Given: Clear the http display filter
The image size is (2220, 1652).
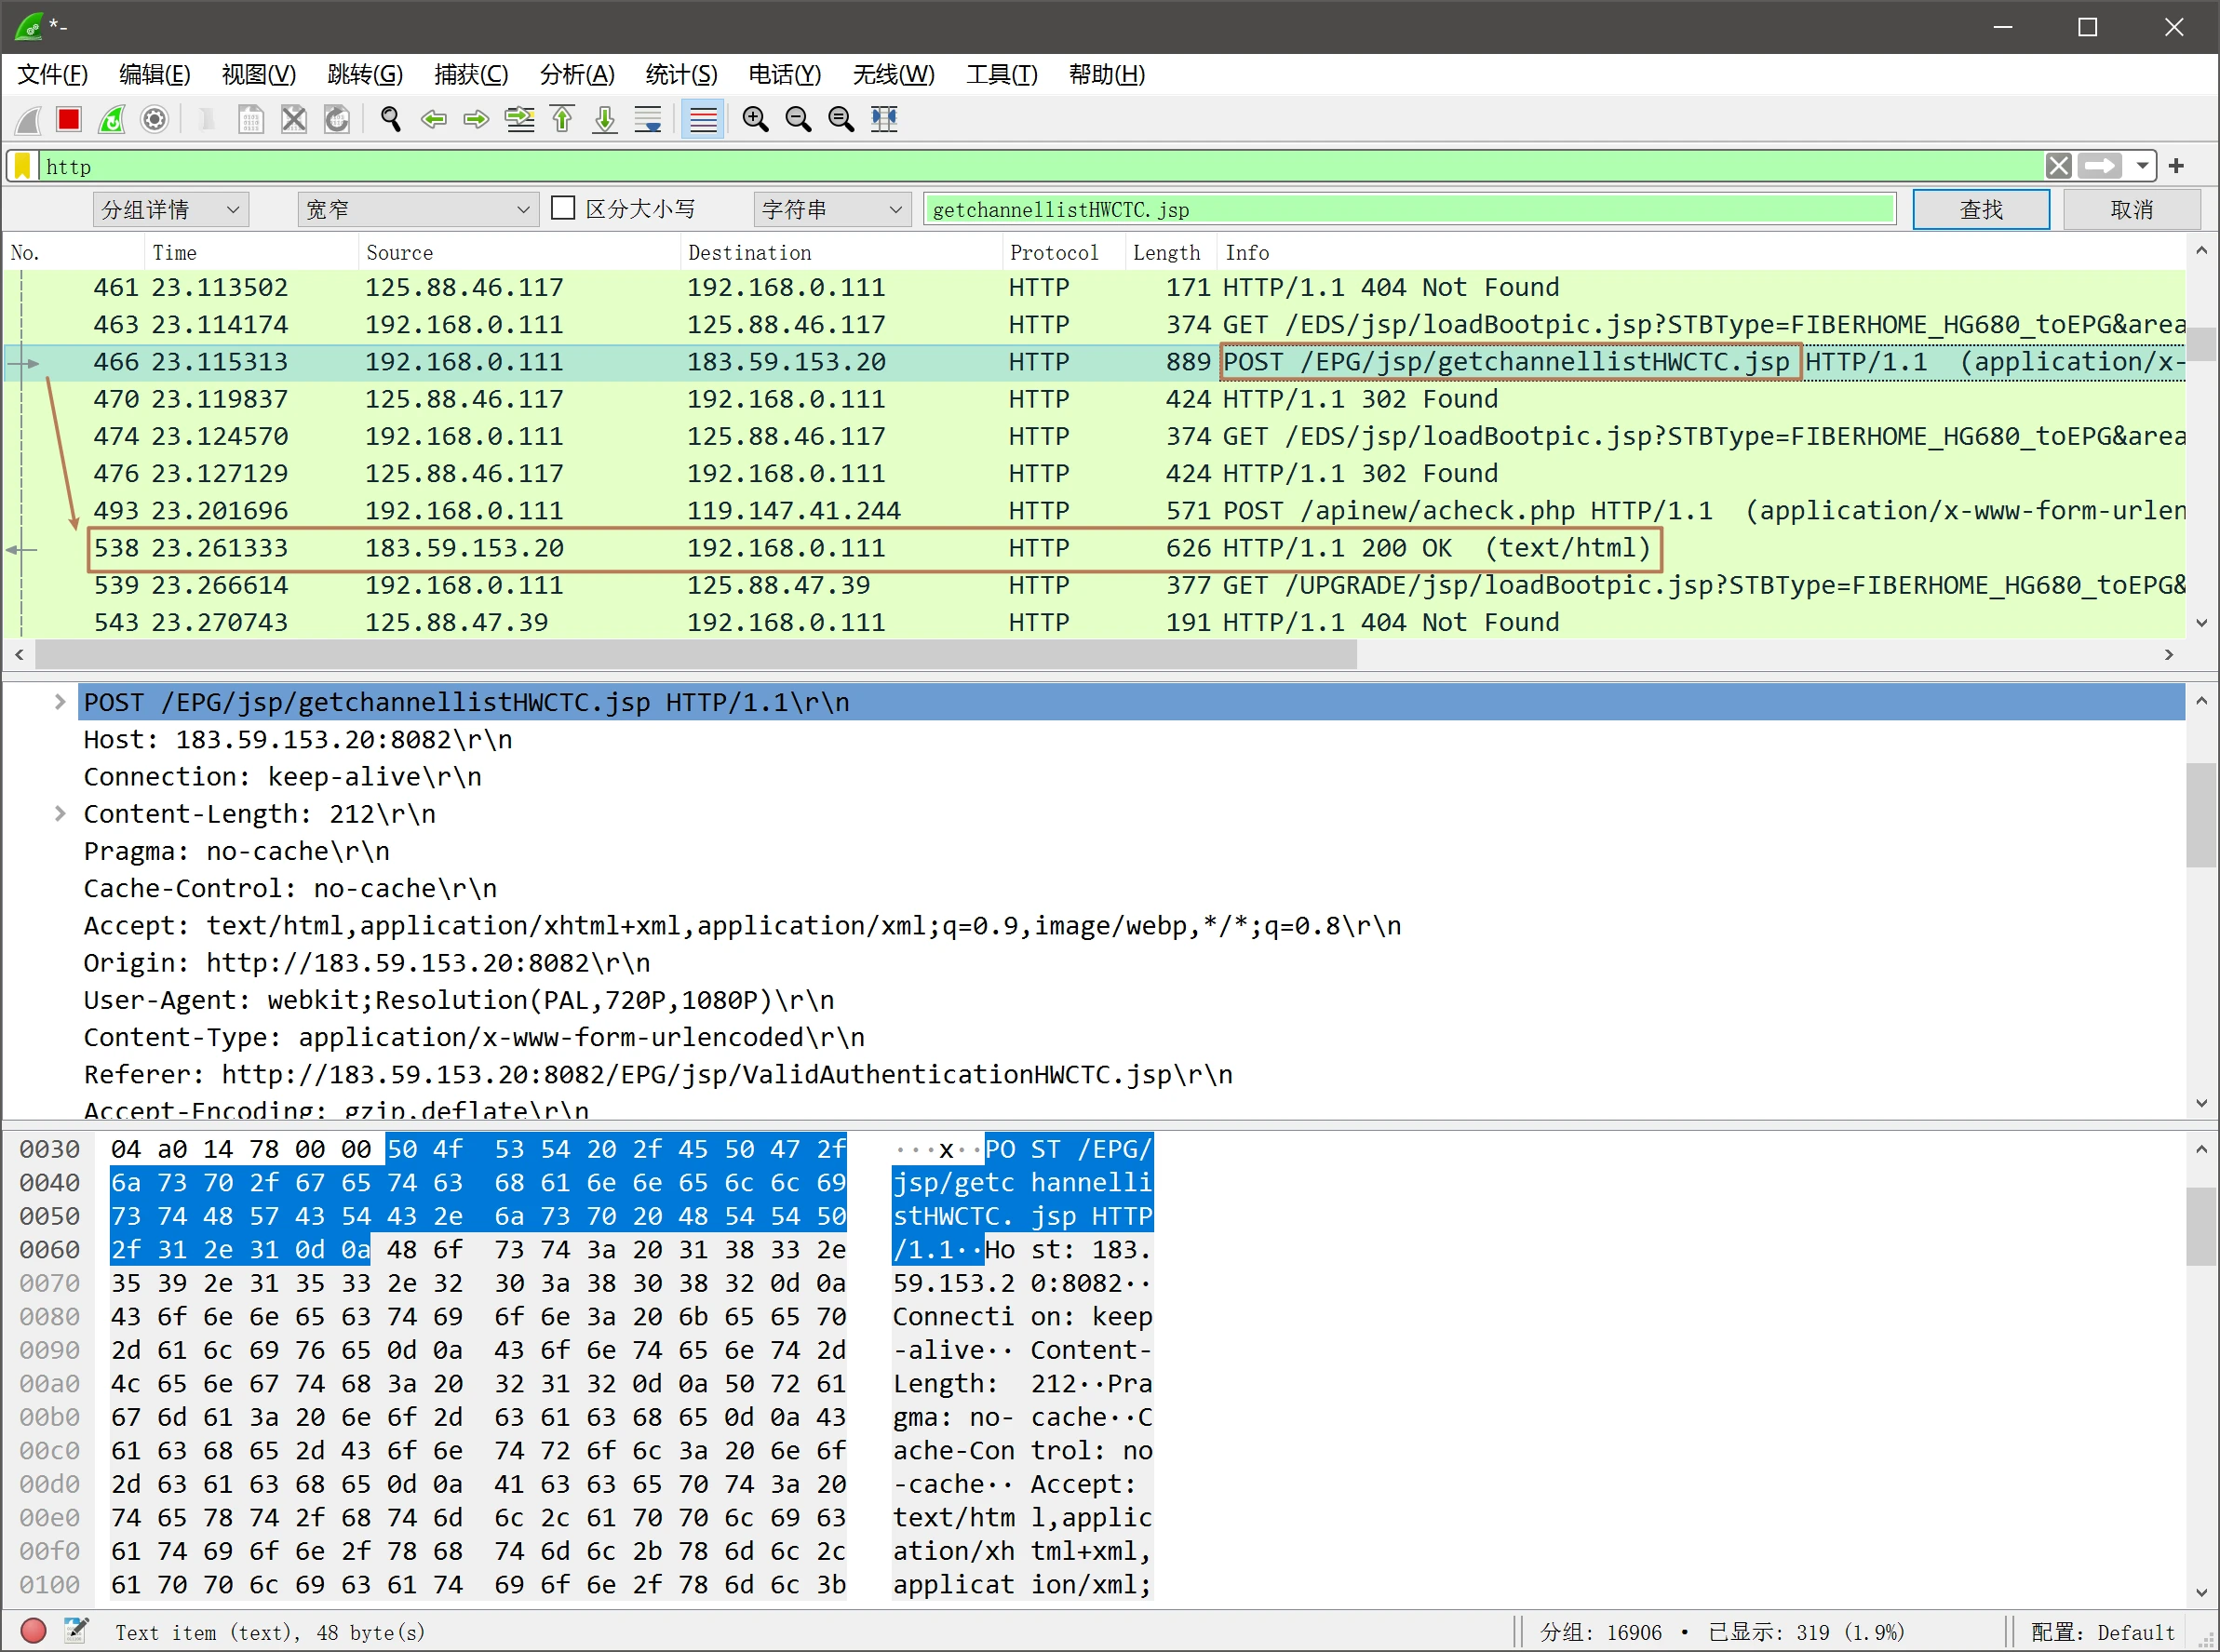Looking at the screenshot, I should tap(2058, 166).
